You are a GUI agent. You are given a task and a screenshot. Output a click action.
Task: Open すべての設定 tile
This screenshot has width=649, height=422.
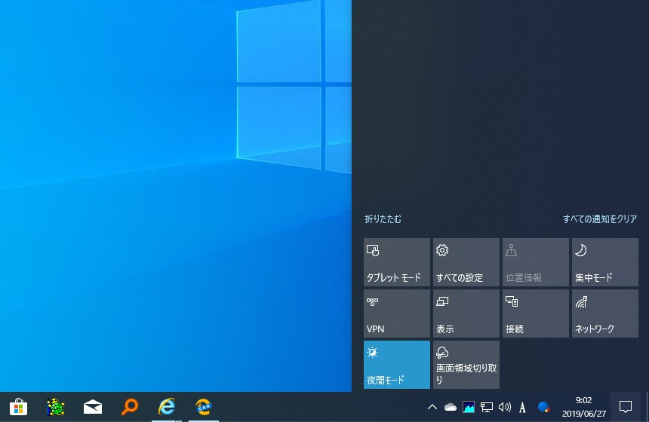[x=466, y=262]
